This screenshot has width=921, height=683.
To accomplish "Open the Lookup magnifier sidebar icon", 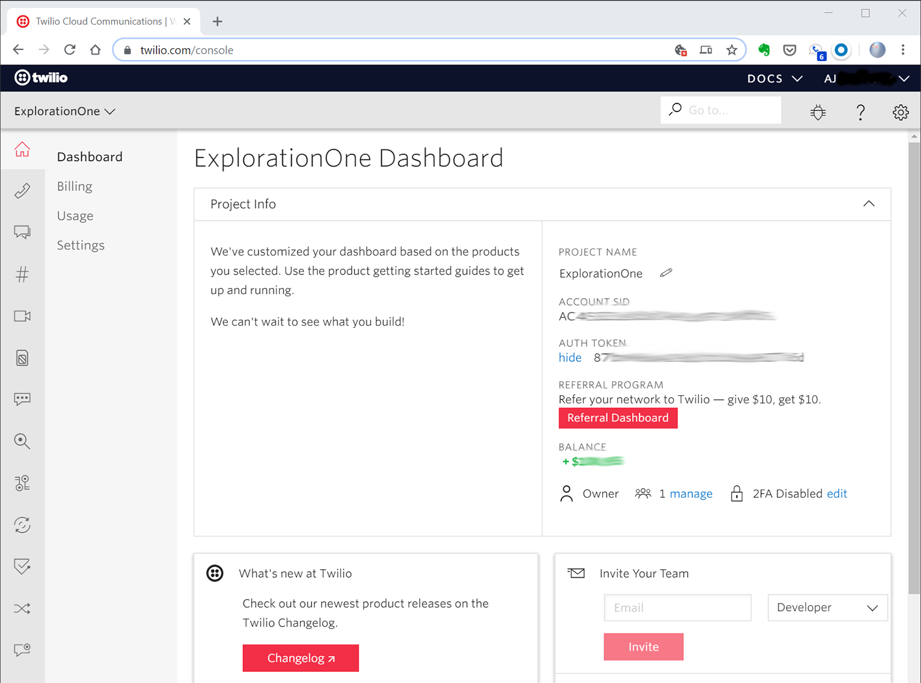I will (x=22, y=441).
